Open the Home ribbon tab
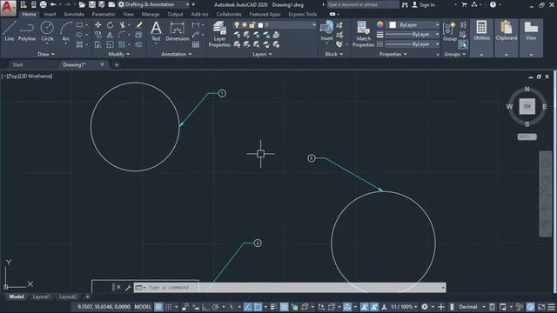 (x=29, y=14)
